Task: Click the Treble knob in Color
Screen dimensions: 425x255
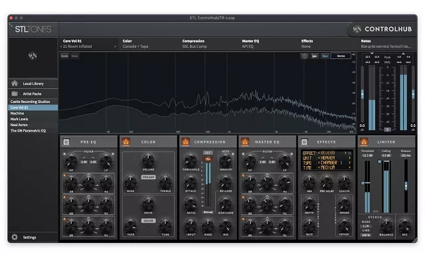Action: click(x=165, y=183)
